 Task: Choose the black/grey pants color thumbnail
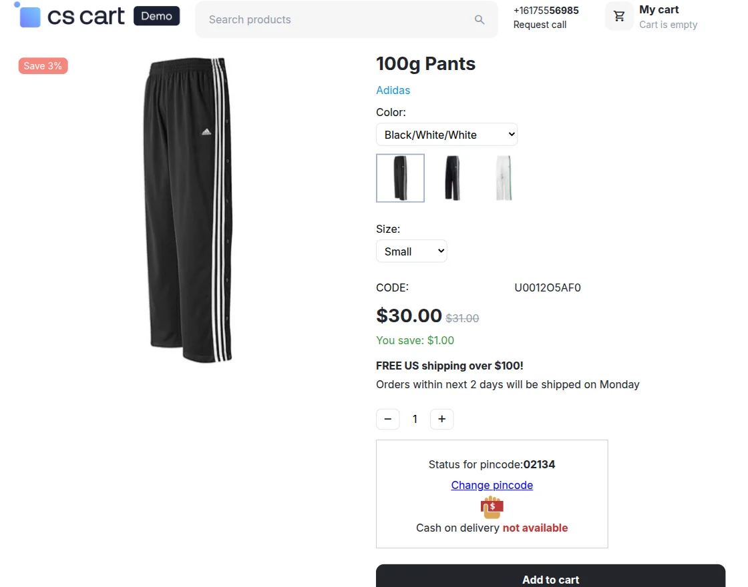[x=452, y=178]
